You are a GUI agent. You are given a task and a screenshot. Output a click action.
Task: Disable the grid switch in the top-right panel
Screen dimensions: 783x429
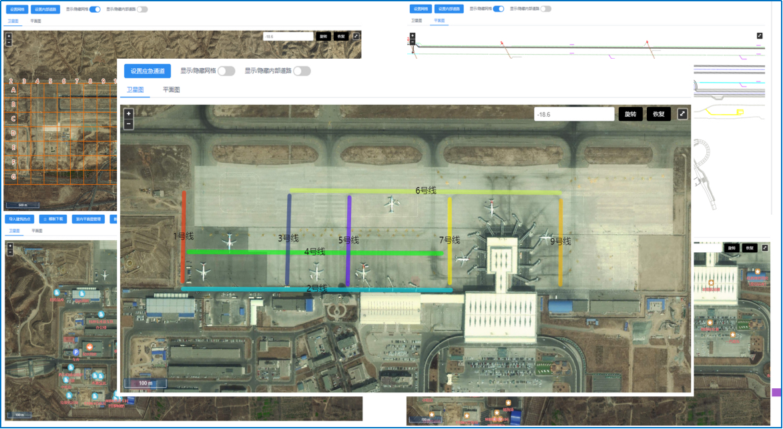click(498, 9)
